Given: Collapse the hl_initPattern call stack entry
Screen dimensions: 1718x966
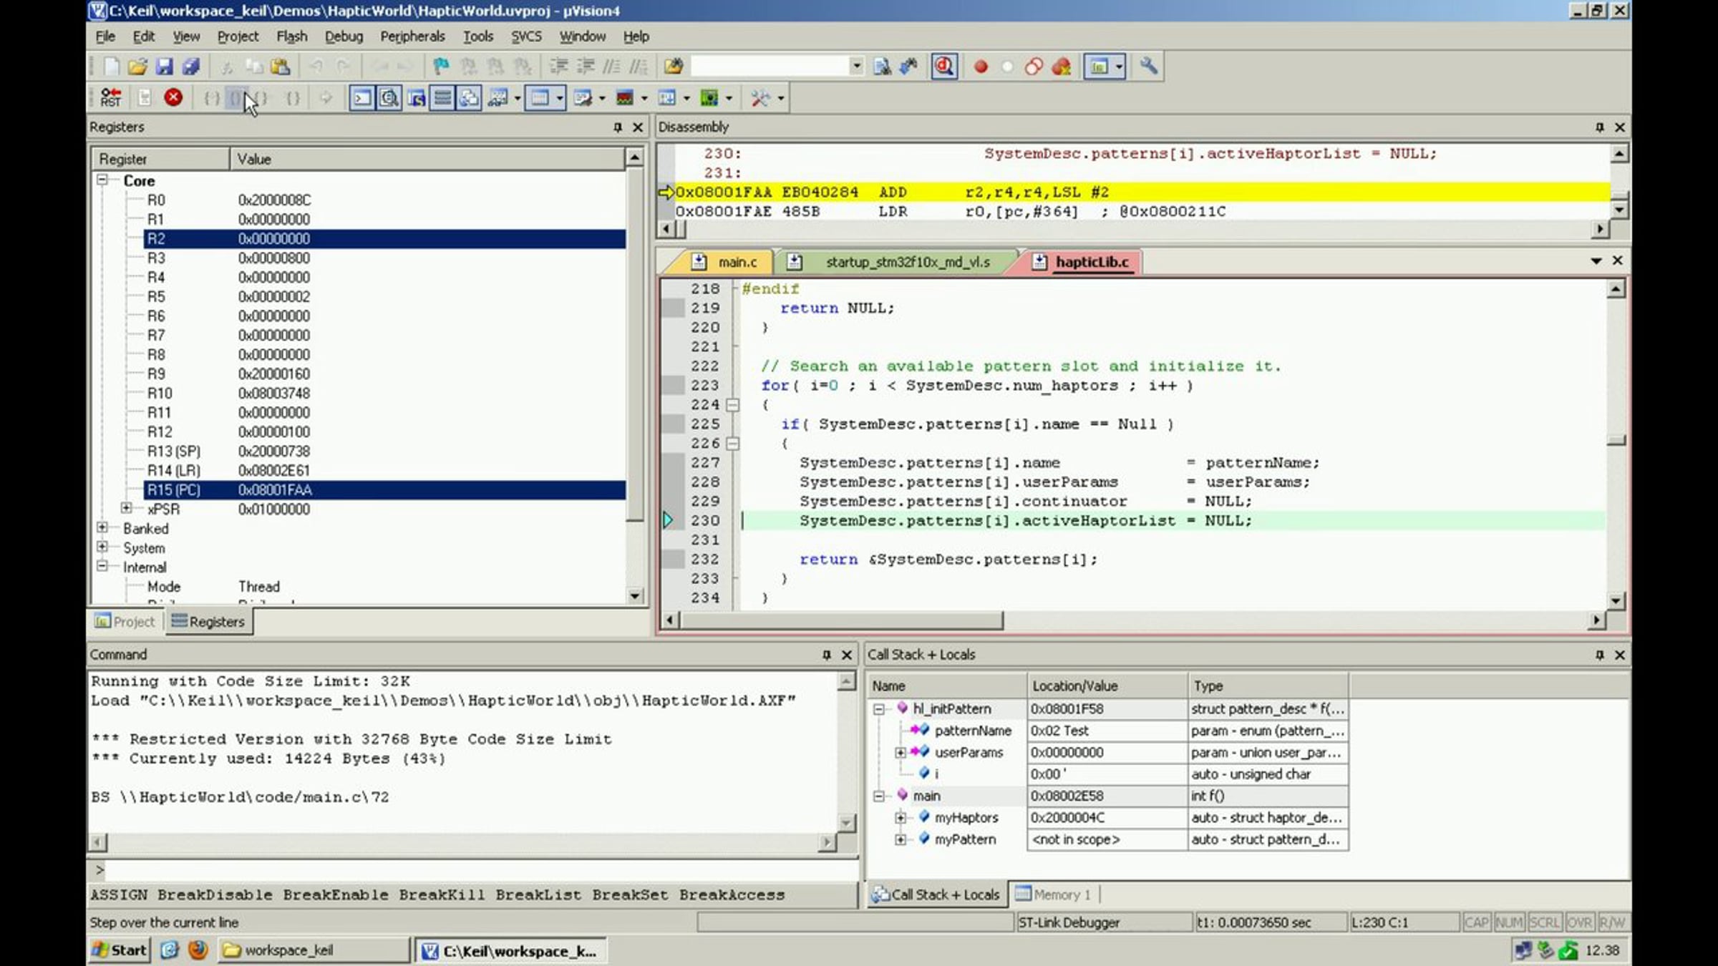Looking at the screenshot, I should 879,709.
